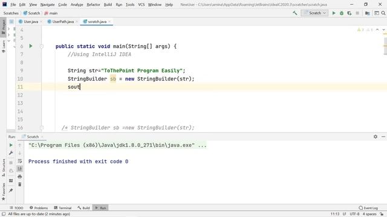Image resolution: width=387 pixels, height=217 pixels.
Task: Open the VCS menu
Action: pyautogui.click(x=141, y=4)
